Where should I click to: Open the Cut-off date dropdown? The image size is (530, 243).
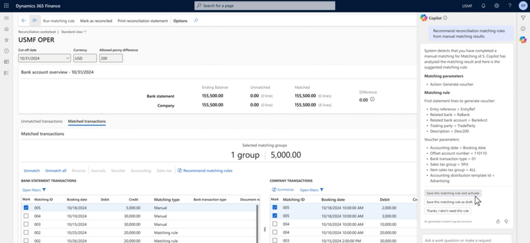tap(68, 58)
